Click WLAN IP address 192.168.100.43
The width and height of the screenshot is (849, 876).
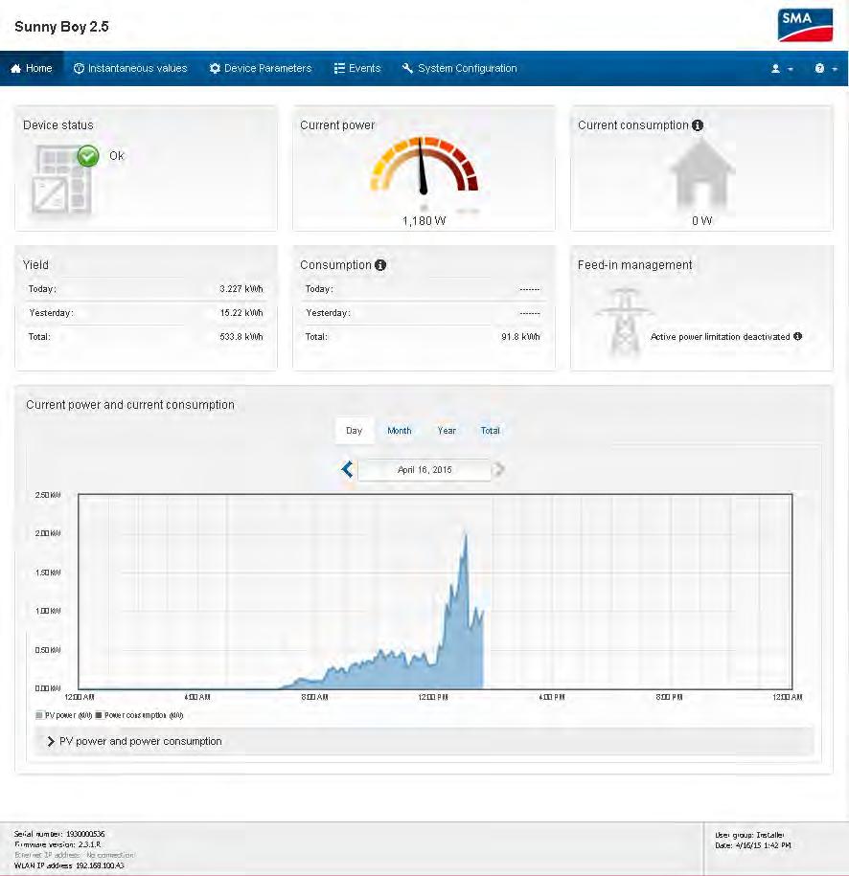[69, 865]
